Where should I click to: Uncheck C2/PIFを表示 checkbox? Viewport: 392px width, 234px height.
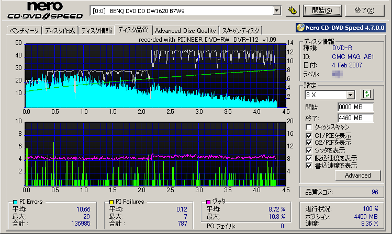coord(309,143)
